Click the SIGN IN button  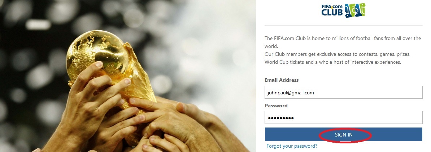[343, 134]
